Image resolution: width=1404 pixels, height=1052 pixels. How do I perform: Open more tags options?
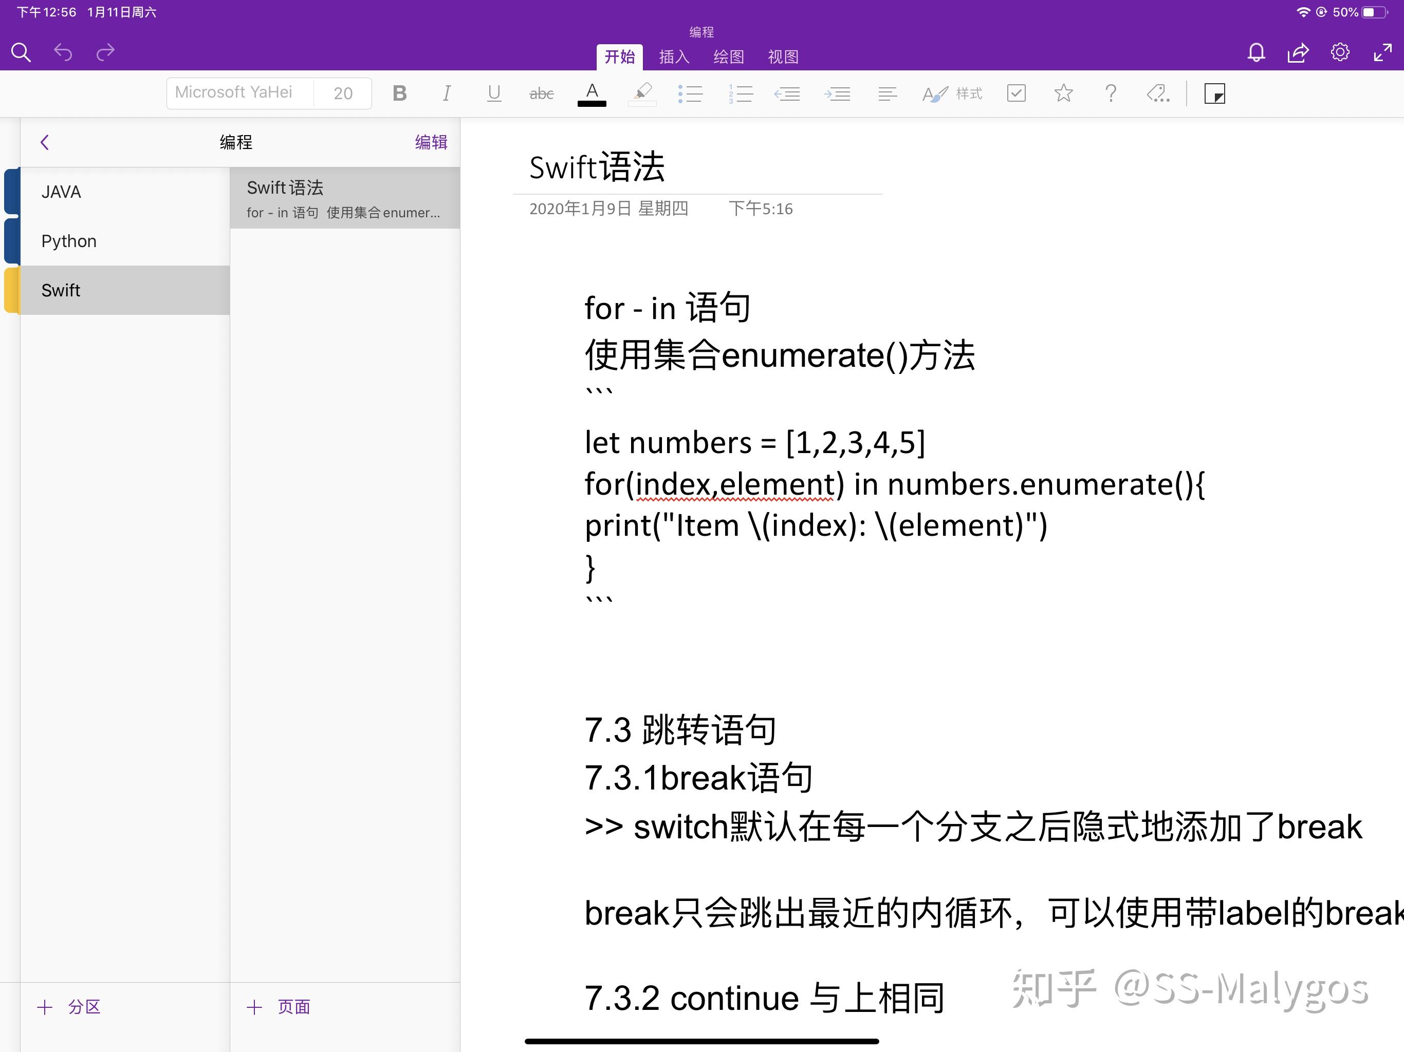[x=1158, y=93]
